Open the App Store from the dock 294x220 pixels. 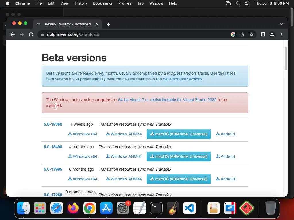pyautogui.click(x=106, y=208)
